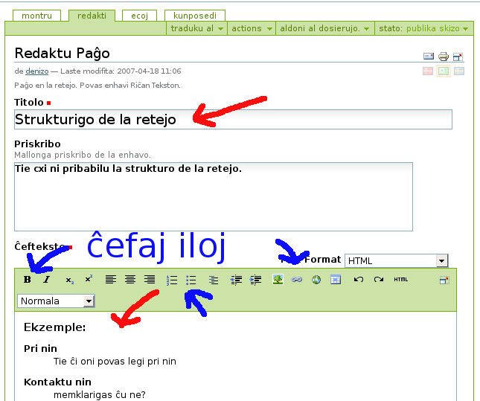Toggle bold formatting in the editor toolbar

coord(28,280)
